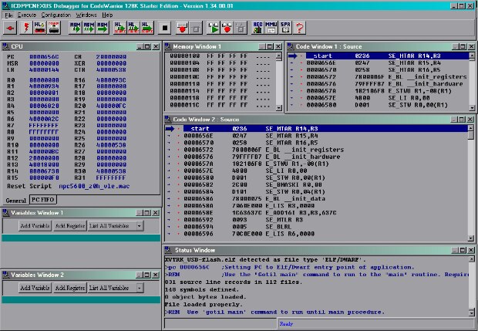This screenshot has width=478, height=331.
Task: Open List All Variables dropdown in Variables Window 1
Action: click(x=139, y=225)
